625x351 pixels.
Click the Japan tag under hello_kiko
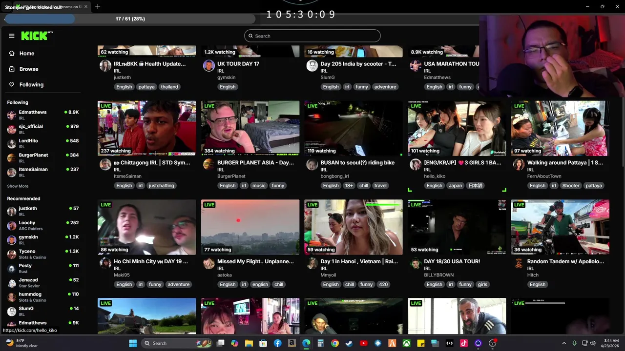point(455,186)
